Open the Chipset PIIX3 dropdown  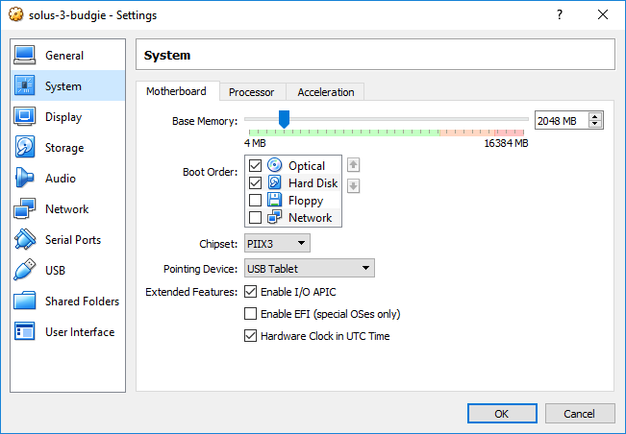click(277, 244)
